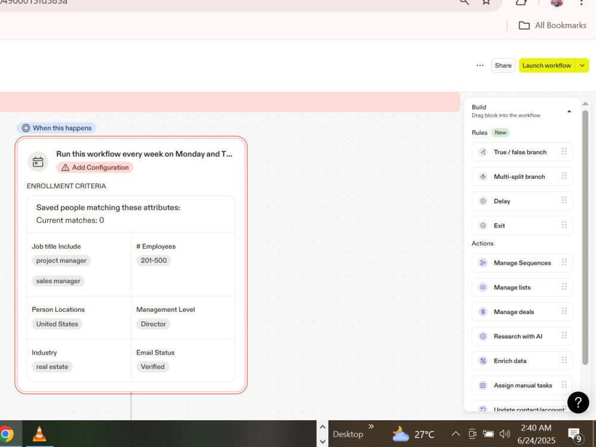Expand the Desktop toolbar chevron
This screenshot has height=447, width=596.
[x=371, y=427]
